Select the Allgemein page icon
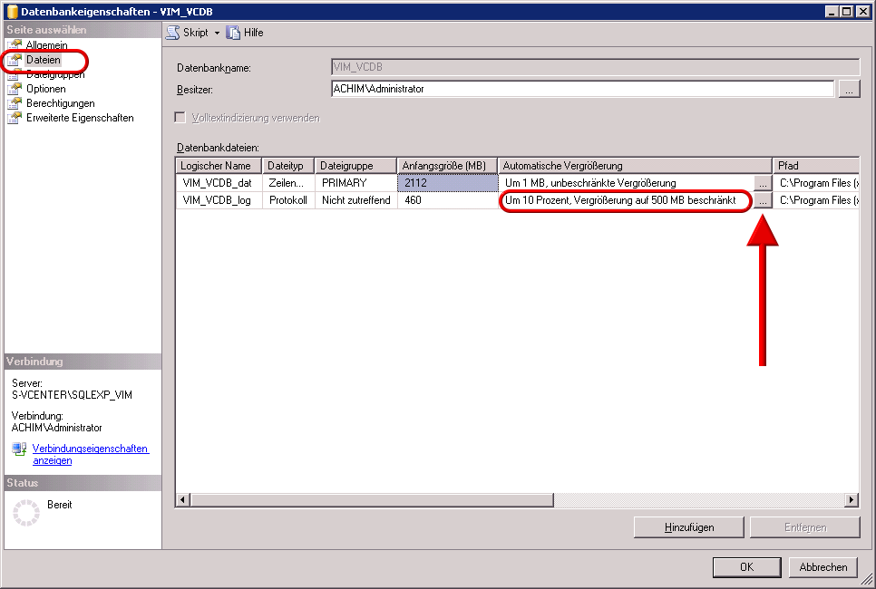The image size is (876, 589). coord(15,45)
